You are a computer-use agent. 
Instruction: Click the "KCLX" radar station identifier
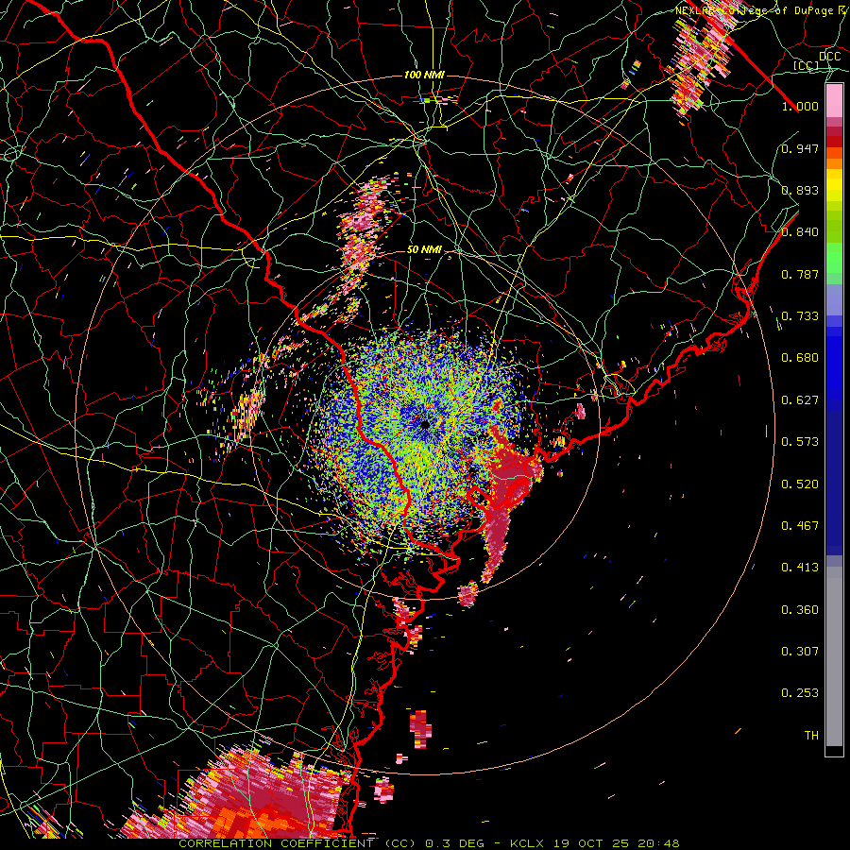coord(527,843)
